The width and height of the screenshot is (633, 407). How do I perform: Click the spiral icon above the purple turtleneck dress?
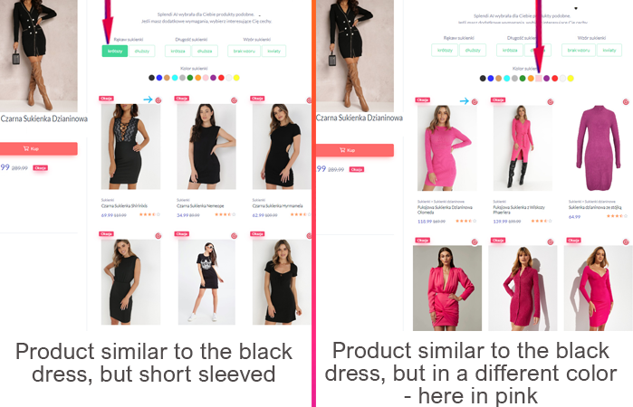pyautogui.click(x=626, y=101)
